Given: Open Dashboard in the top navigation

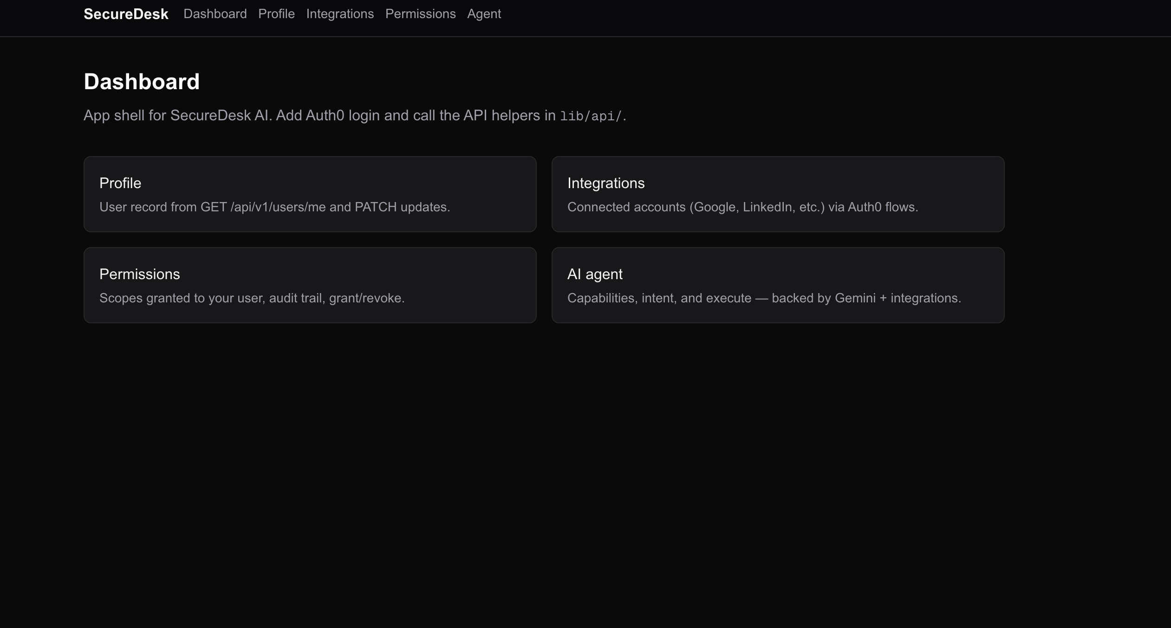Looking at the screenshot, I should pos(215,14).
